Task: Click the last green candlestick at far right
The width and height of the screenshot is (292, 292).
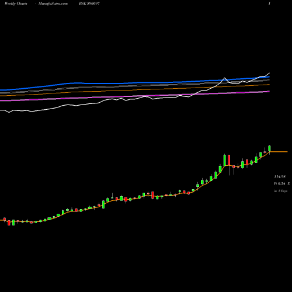Action: [x=269, y=148]
